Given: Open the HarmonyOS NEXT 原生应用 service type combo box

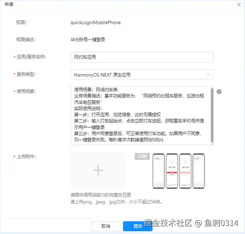Looking at the screenshot, I should point(142,74).
